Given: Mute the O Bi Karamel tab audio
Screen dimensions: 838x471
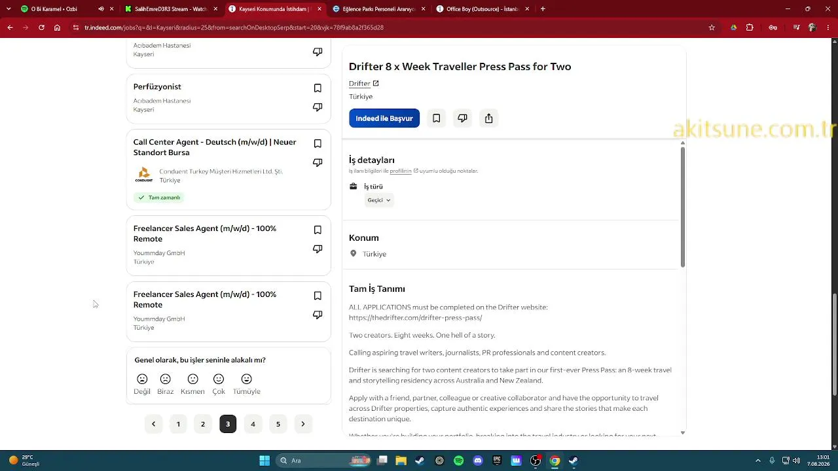Looking at the screenshot, I should tap(101, 9).
